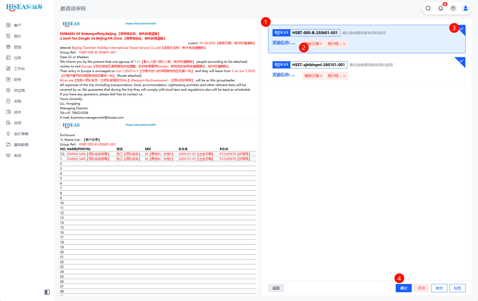Click the 定价策略 lightbulb icon
The height and width of the screenshot is (301, 478).
pyautogui.click(x=8, y=134)
